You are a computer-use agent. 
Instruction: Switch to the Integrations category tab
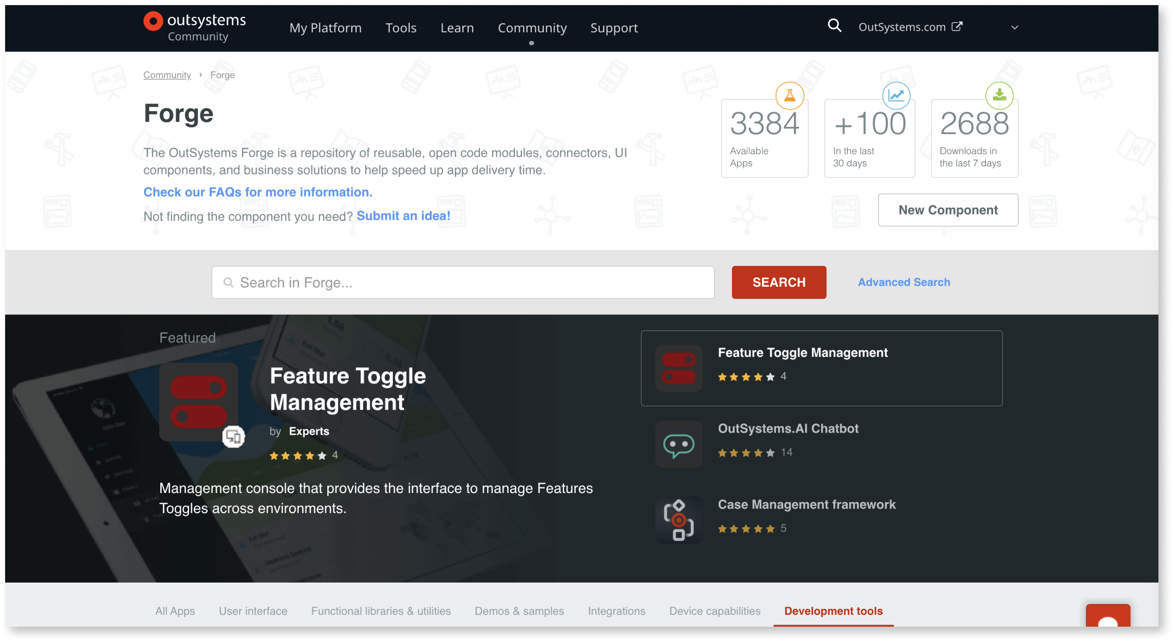pyautogui.click(x=617, y=611)
